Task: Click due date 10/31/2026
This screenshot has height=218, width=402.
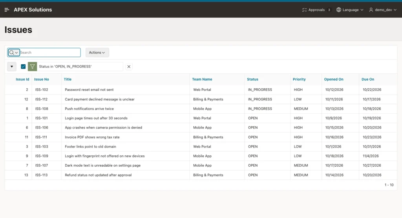Action: coord(372,147)
